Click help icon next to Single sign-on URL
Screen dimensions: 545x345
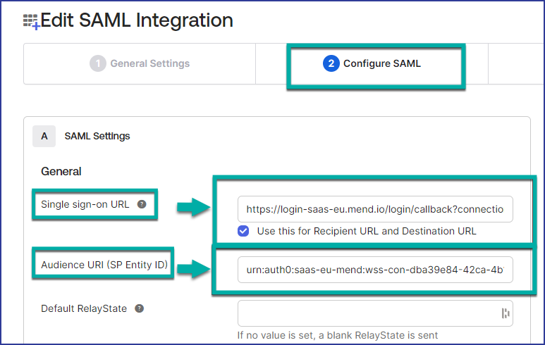click(142, 204)
